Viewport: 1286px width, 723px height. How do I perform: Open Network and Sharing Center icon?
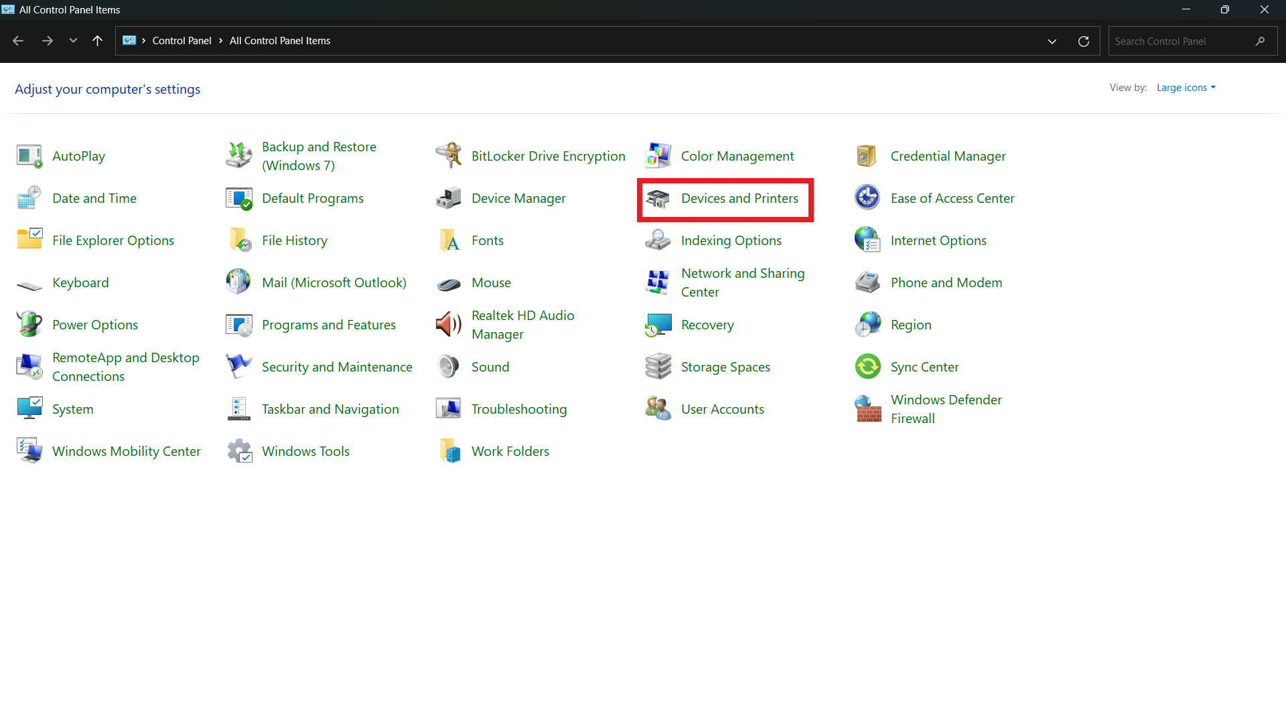(x=658, y=283)
